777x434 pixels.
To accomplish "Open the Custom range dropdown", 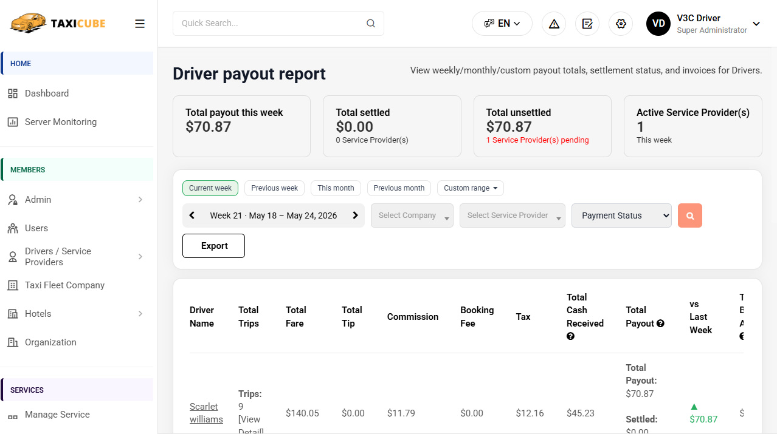I will pos(471,188).
